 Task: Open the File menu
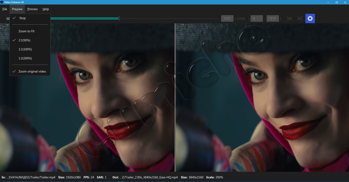pos(5,9)
